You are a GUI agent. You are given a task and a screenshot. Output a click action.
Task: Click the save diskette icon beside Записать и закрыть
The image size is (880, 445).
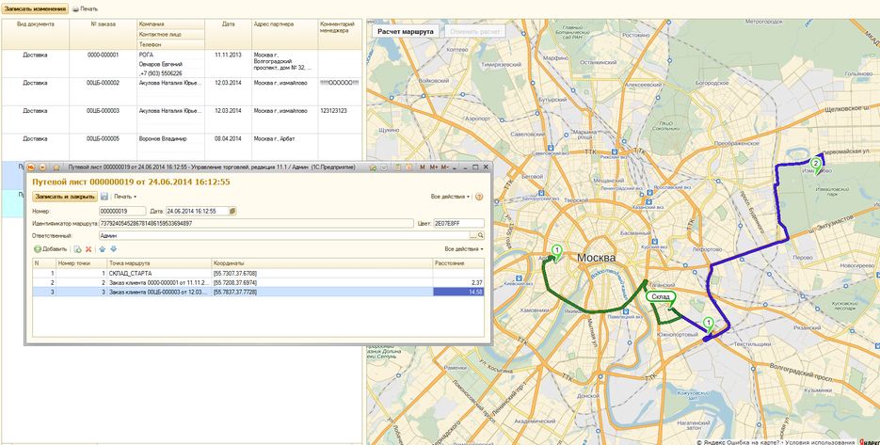point(104,197)
